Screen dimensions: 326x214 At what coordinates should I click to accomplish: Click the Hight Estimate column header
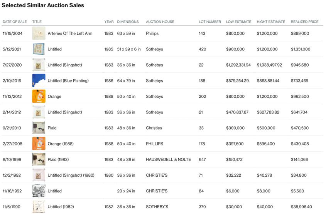[x=271, y=22]
